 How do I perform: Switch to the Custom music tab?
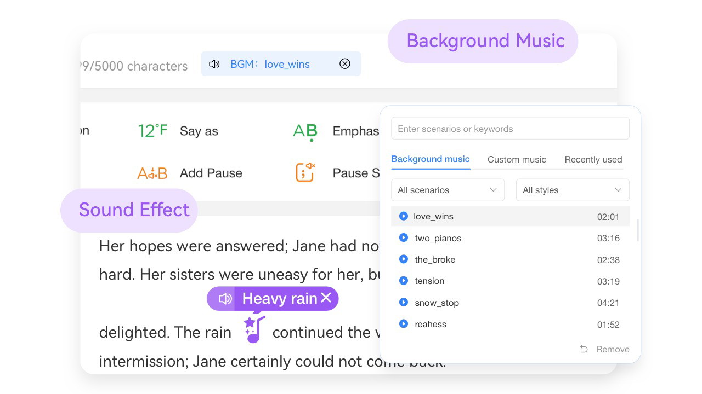[517, 160]
